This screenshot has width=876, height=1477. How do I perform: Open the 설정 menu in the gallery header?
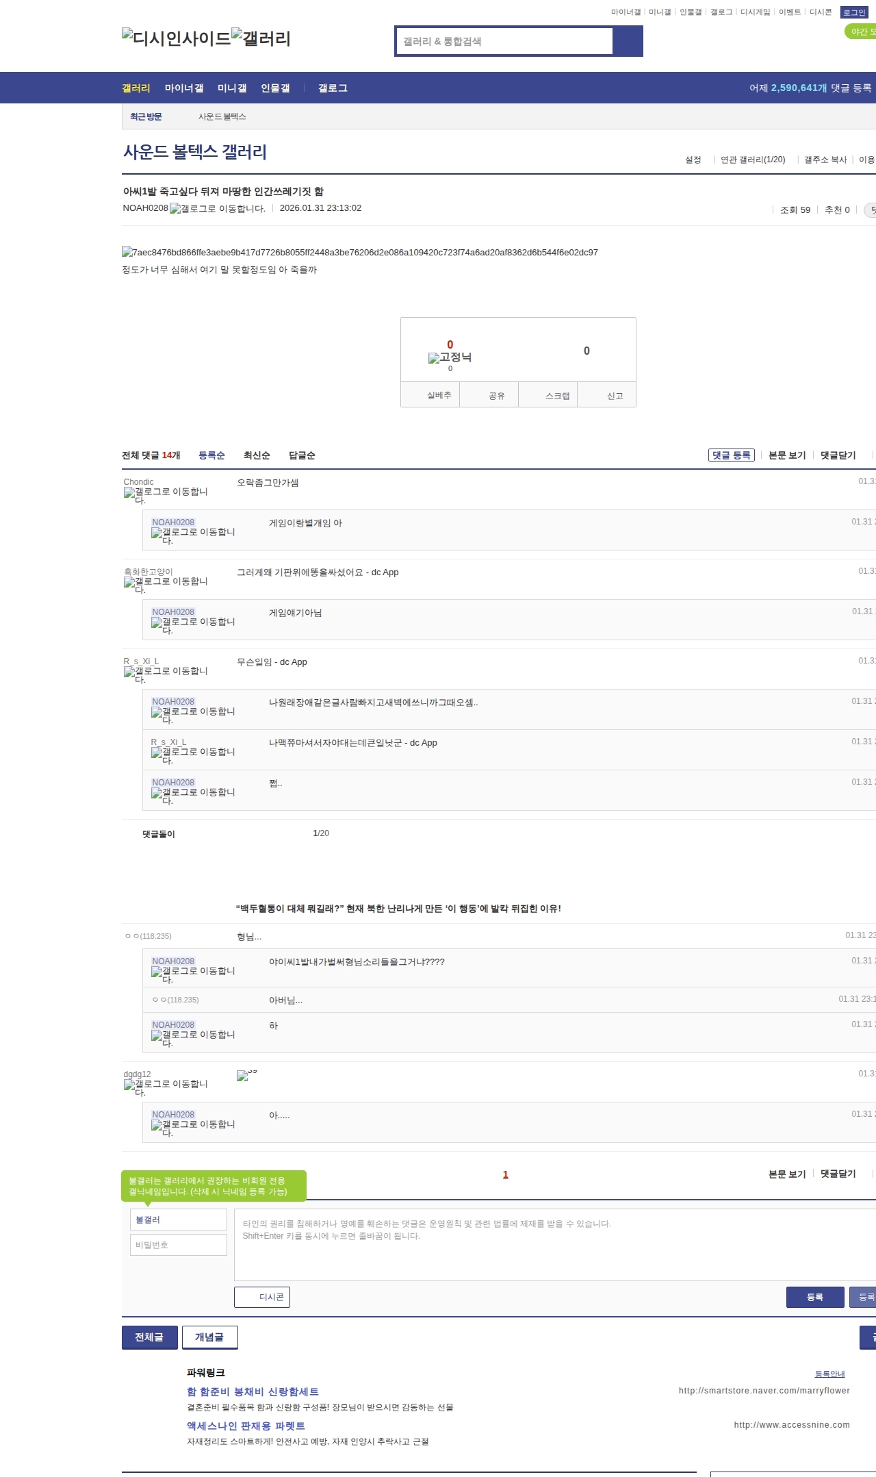pyautogui.click(x=693, y=160)
